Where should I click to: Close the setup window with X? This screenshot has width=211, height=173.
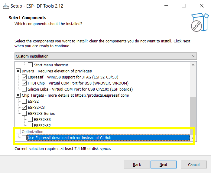(x=201, y=6)
